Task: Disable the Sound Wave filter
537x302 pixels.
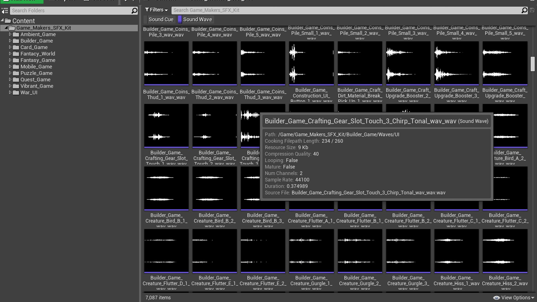Action: (x=198, y=19)
